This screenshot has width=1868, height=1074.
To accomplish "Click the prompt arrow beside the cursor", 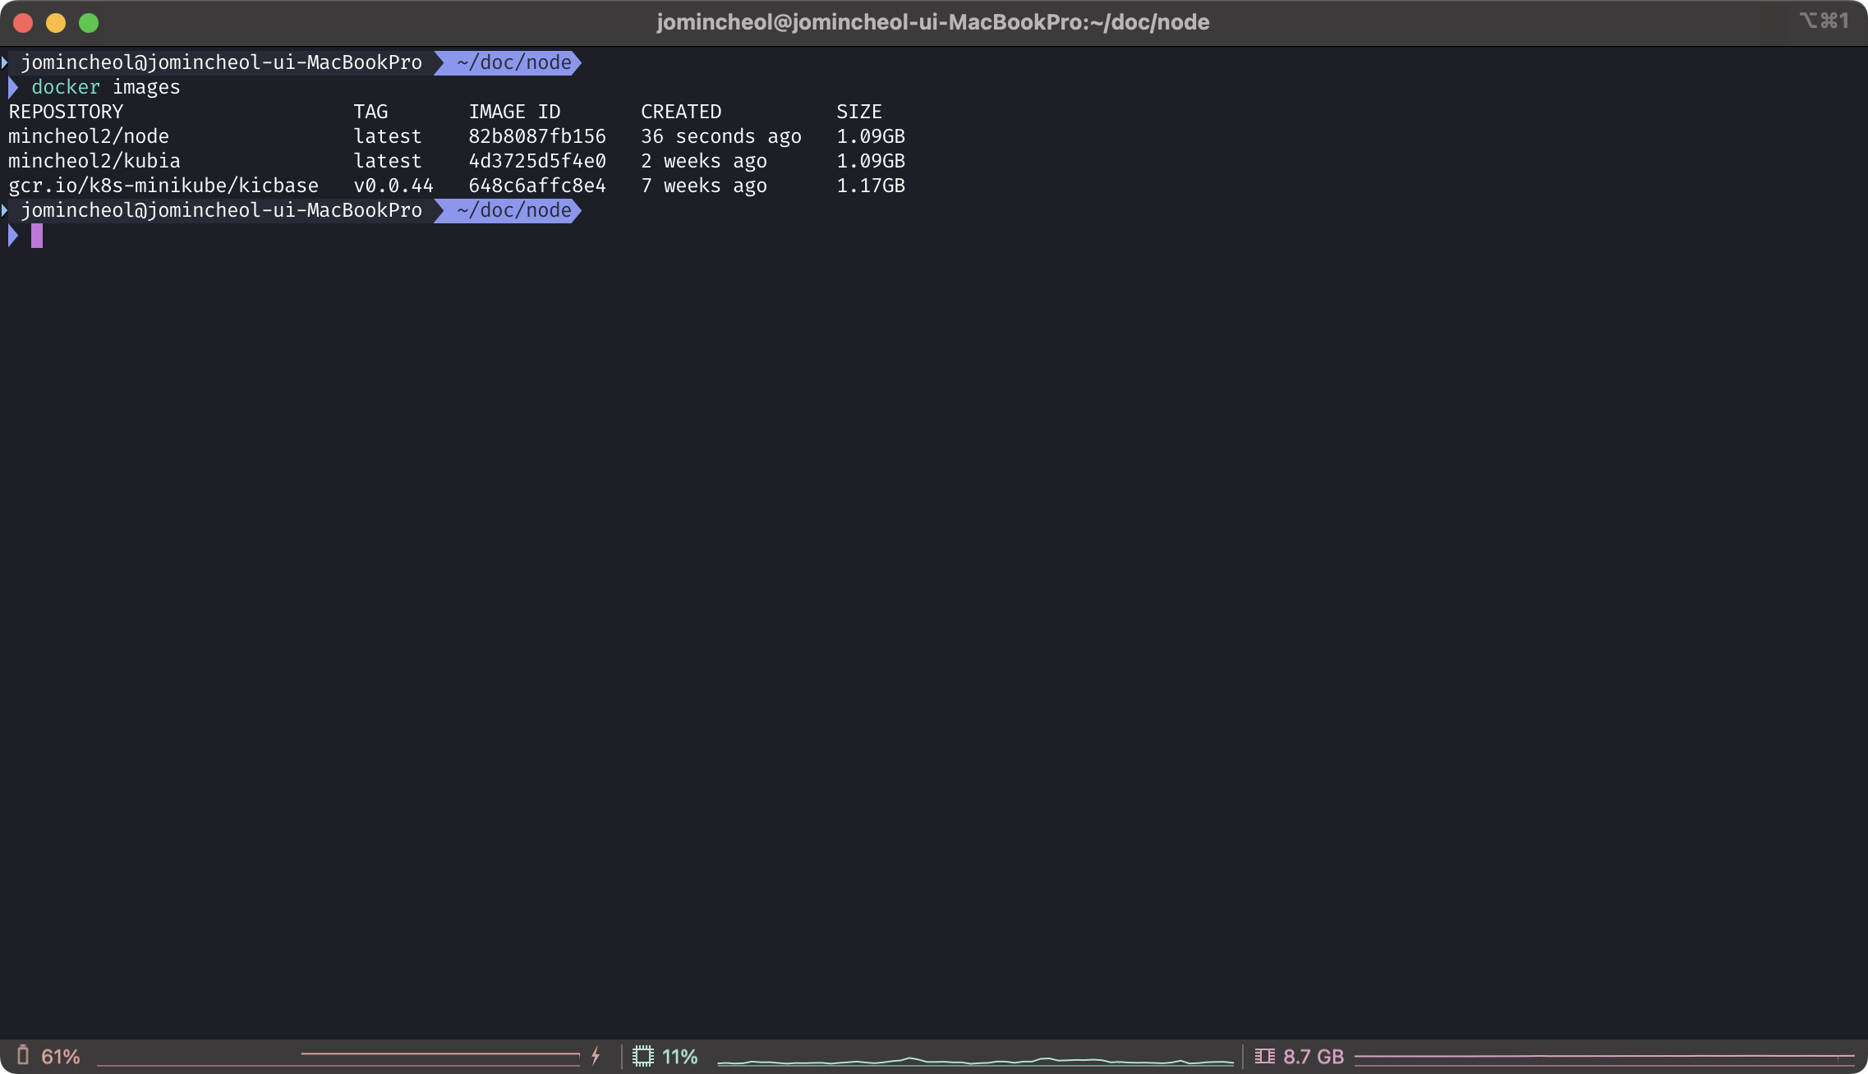I will pyautogui.click(x=13, y=236).
